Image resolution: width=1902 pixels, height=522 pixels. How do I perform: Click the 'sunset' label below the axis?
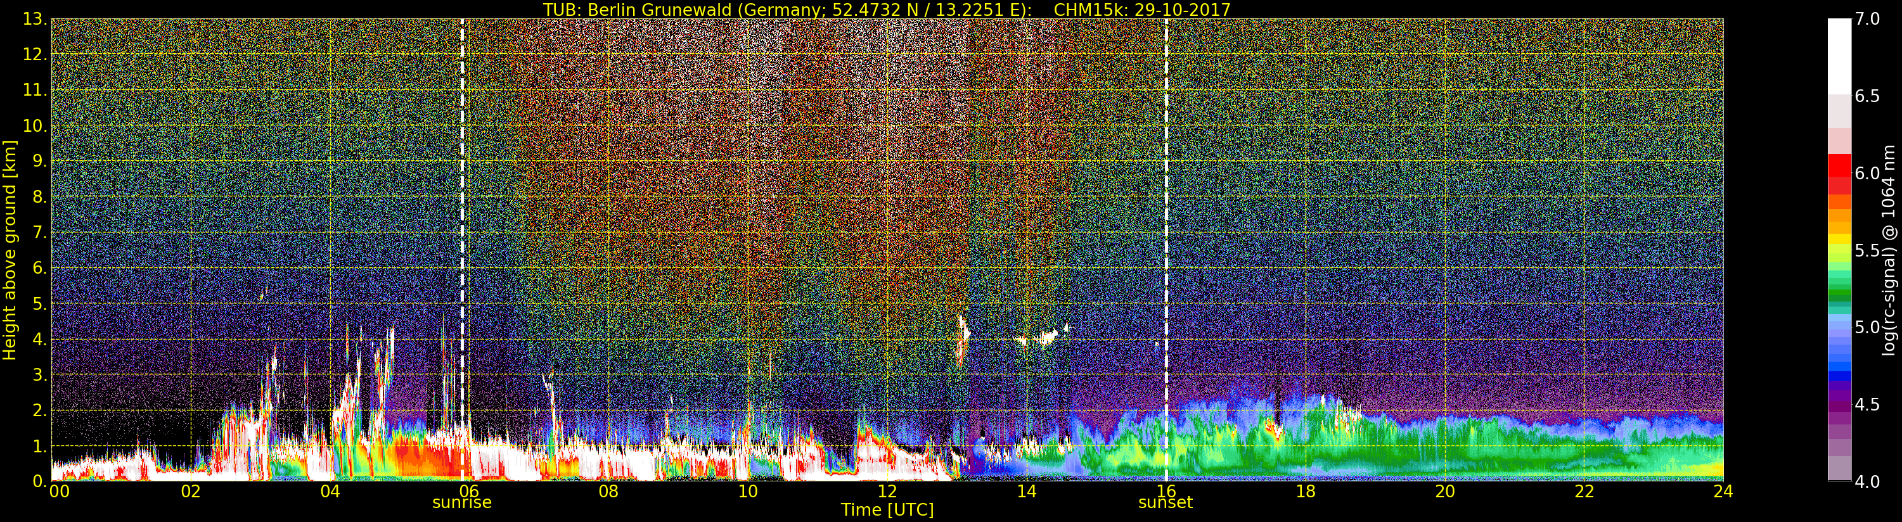1165,502
